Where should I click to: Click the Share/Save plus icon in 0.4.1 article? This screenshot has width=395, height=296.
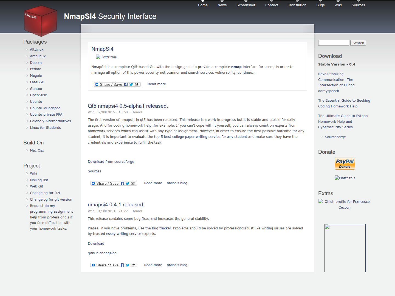pos(93,265)
